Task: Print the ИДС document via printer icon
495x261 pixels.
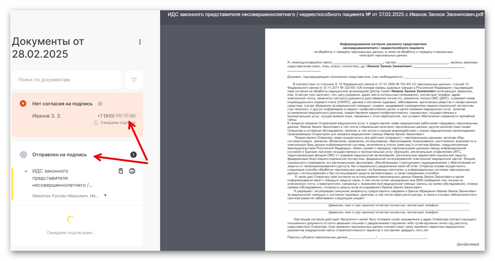Action: (x=132, y=171)
